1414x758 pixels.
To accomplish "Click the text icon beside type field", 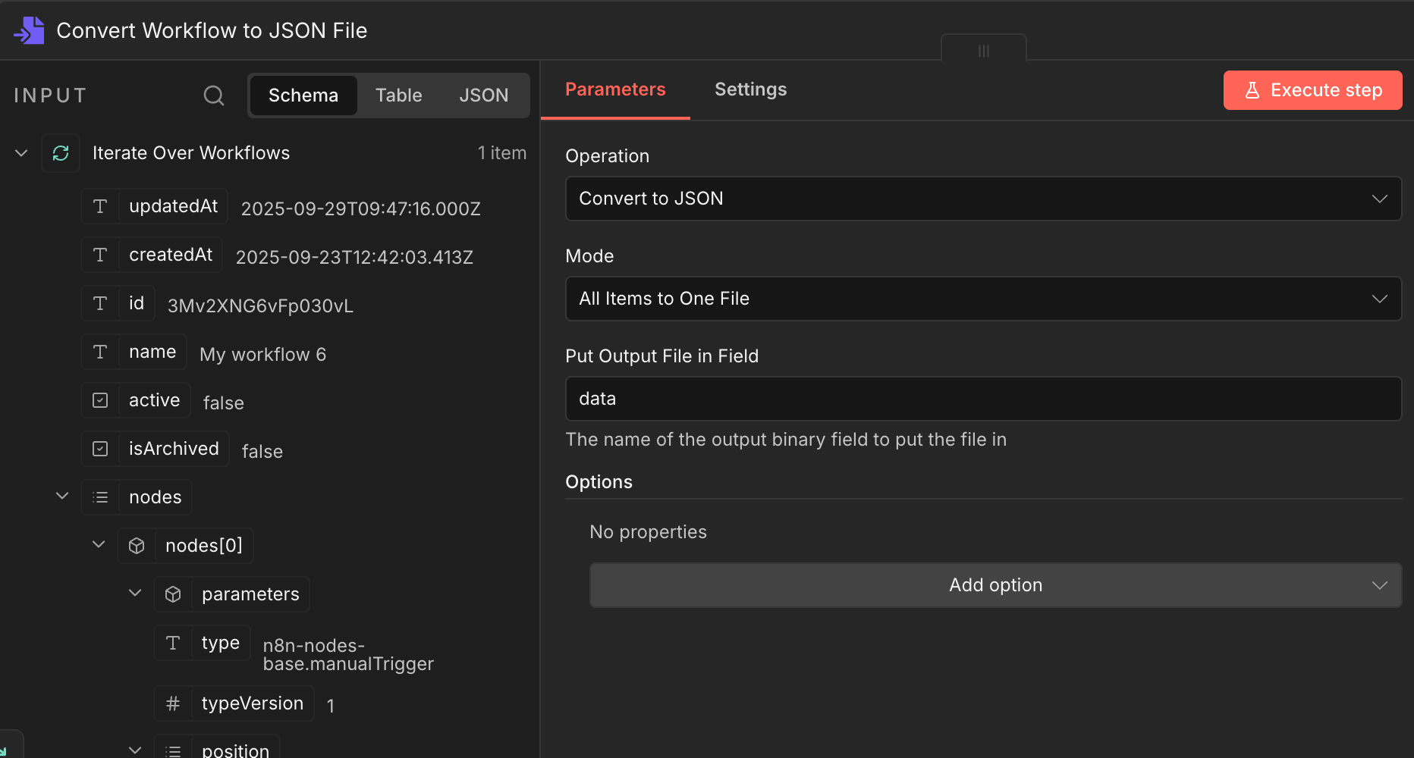I will (173, 643).
